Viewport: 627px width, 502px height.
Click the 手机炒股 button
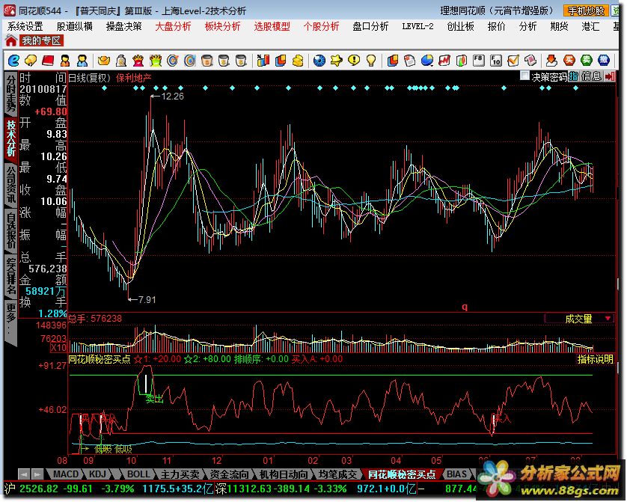pos(586,10)
